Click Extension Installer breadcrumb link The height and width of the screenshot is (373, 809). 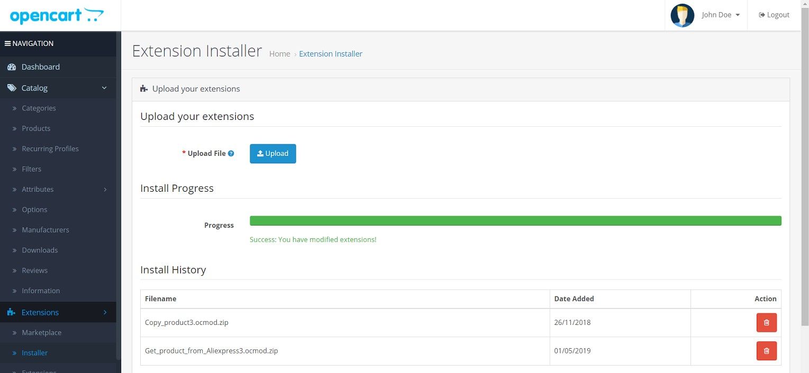coord(331,54)
